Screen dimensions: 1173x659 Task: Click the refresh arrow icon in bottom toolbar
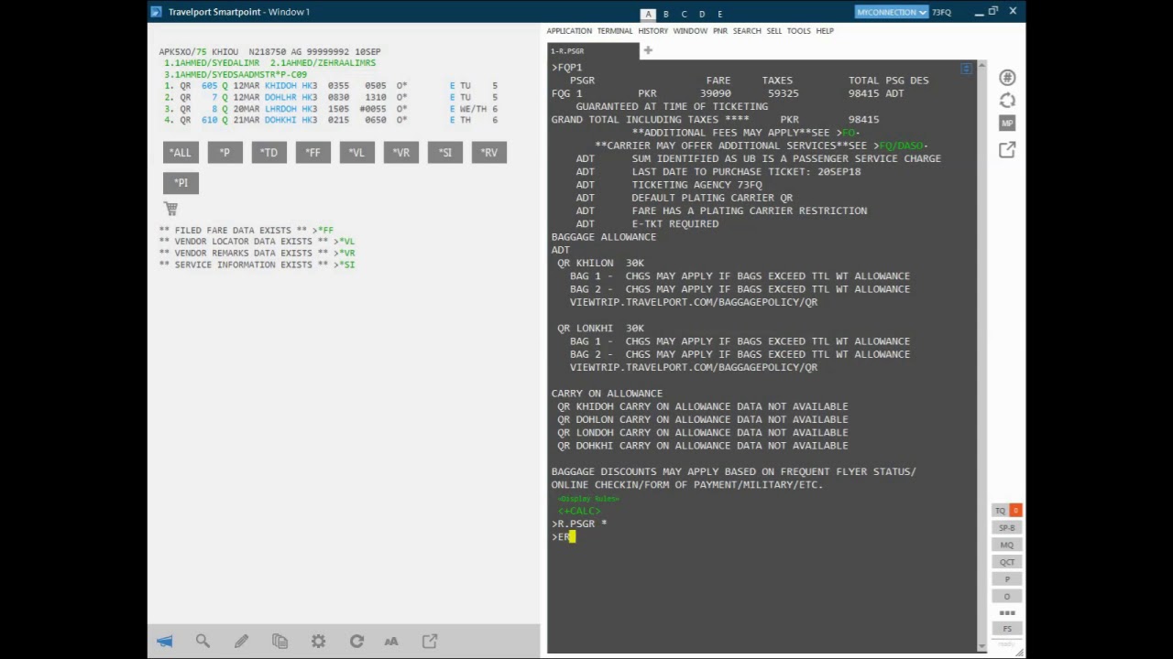[356, 642]
